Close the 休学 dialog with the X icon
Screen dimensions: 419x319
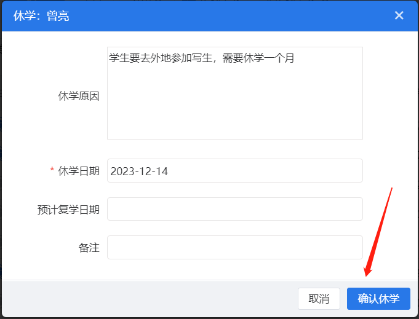399,15
